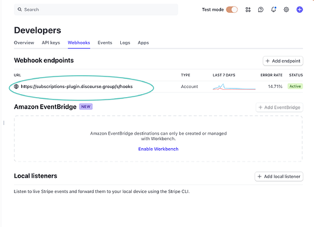Click the ERROR RATE column header
Viewport: 314px width, 227px height.
coord(271,75)
